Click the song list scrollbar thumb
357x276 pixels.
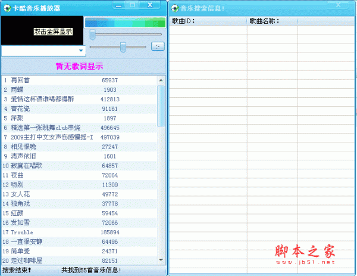(161, 106)
